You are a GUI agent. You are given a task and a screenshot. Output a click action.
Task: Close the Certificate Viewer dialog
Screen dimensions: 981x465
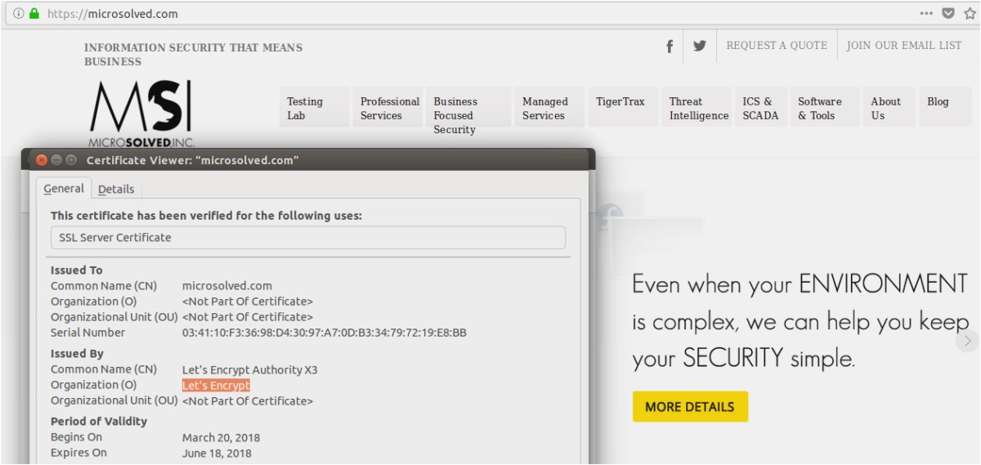point(42,160)
